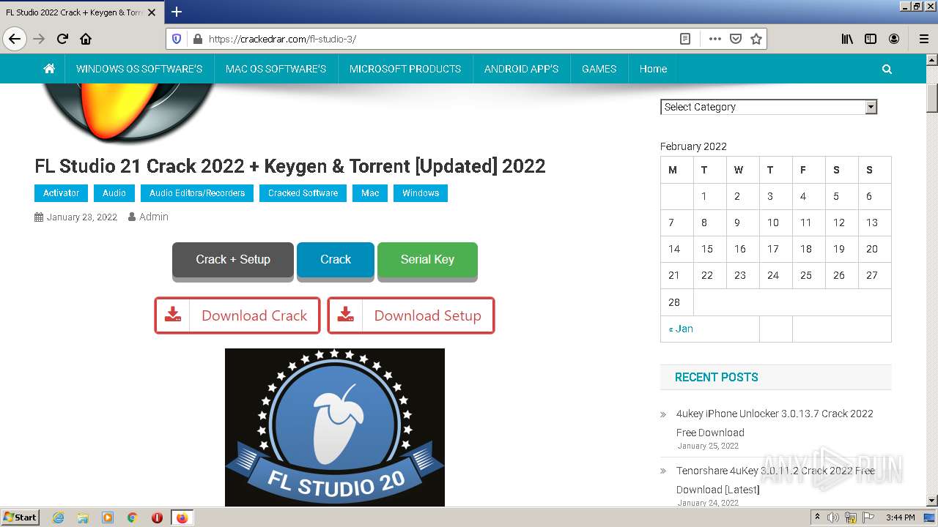Click the Crack + Setup button
Screen dimensions: 938x527
tap(233, 261)
